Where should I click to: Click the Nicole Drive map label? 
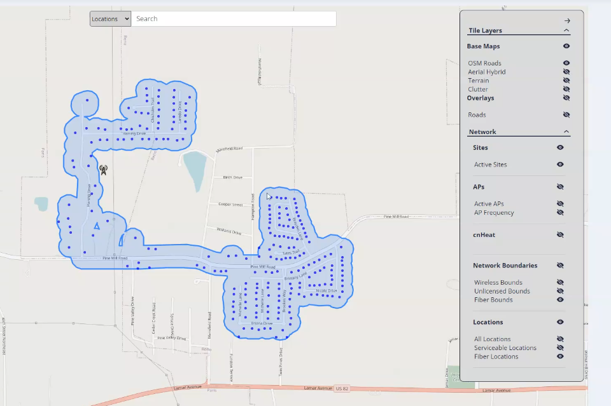(326, 290)
